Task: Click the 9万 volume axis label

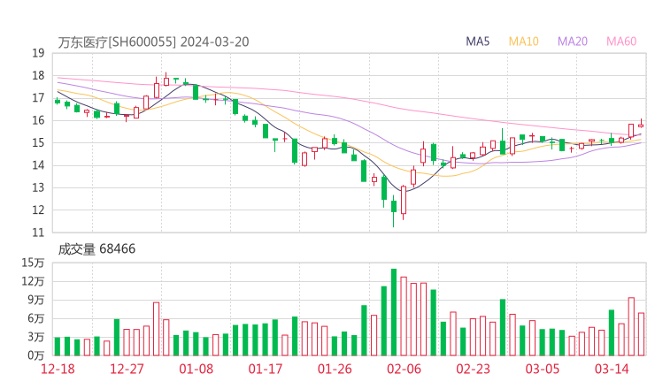Action: [x=36, y=300]
